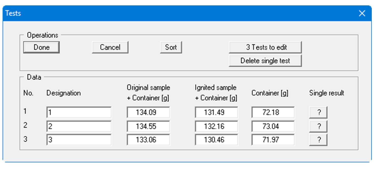Edit ignited sample value 130.46
The width and height of the screenshot is (382, 169).
(216, 140)
